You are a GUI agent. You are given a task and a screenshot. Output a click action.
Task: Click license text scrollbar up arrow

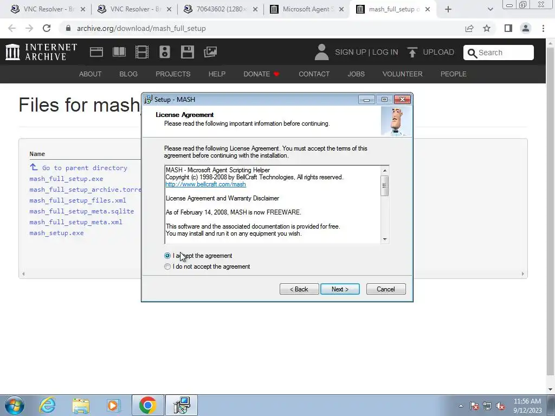coord(385,170)
